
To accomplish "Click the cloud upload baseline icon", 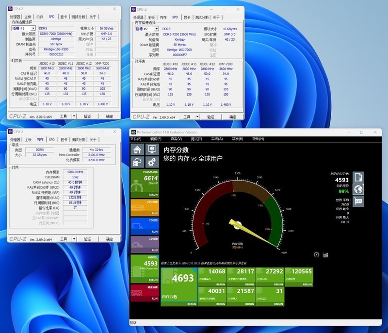I will [137, 162].
